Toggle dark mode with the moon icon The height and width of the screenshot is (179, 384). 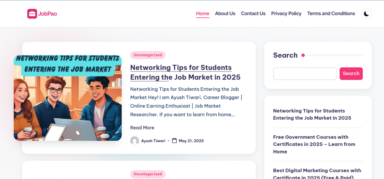point(366,14)
